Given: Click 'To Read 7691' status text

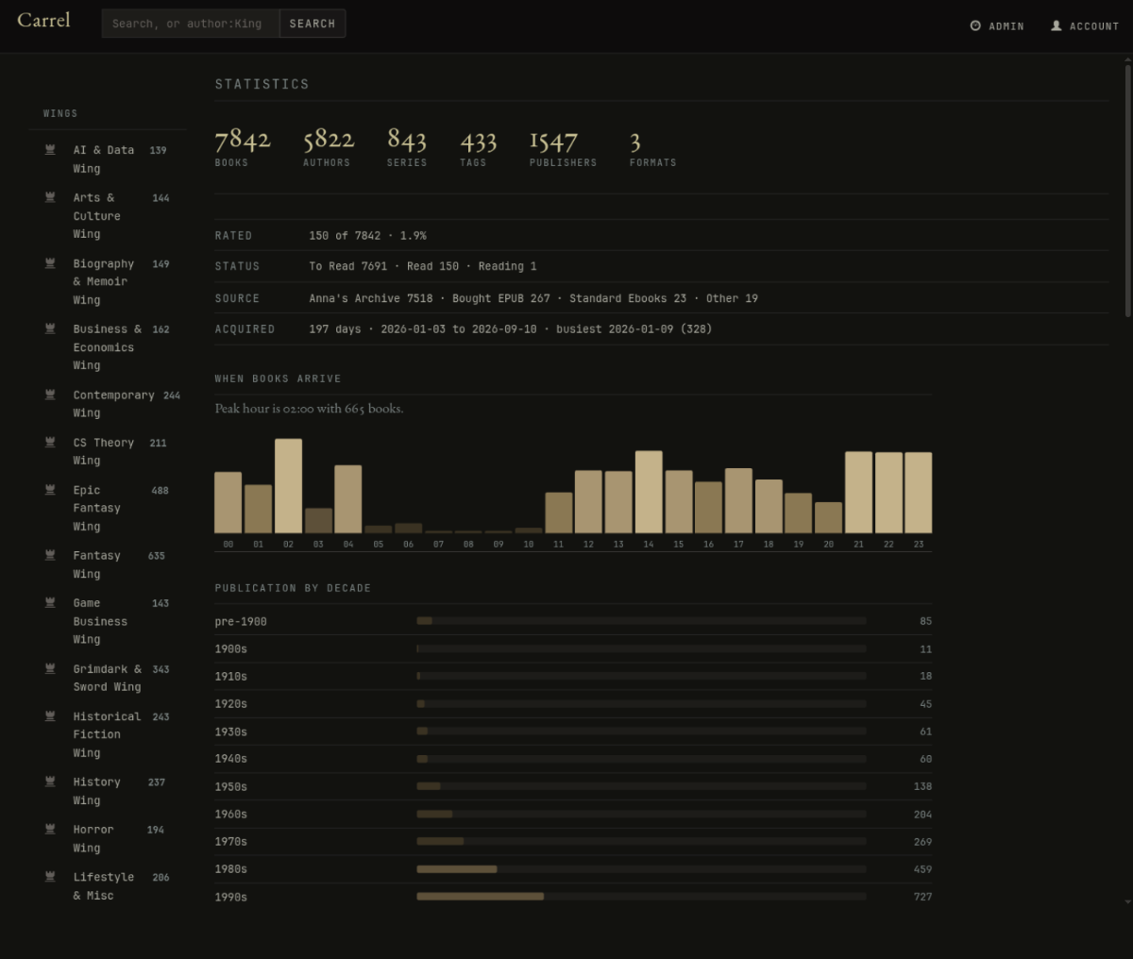Looking at the screenshot, I should [347, 266].
